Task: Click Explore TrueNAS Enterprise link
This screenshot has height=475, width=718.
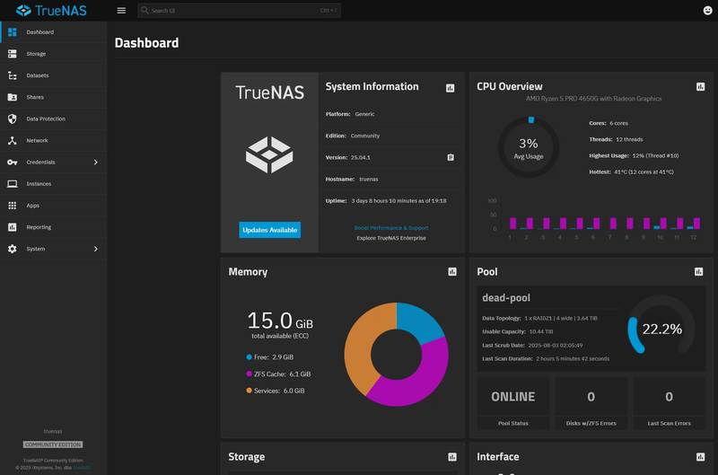Action: (391, 238)
